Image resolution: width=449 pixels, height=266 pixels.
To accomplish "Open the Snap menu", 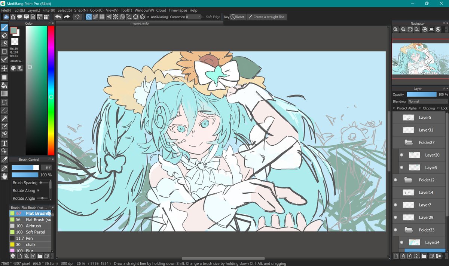I will [81, 10].
